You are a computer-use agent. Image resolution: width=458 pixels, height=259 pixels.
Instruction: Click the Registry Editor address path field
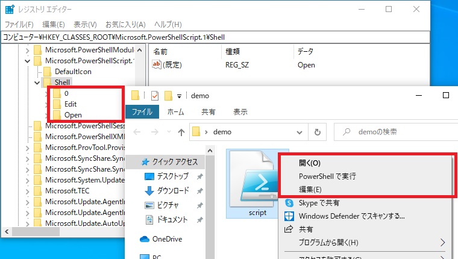pos(216,37)
